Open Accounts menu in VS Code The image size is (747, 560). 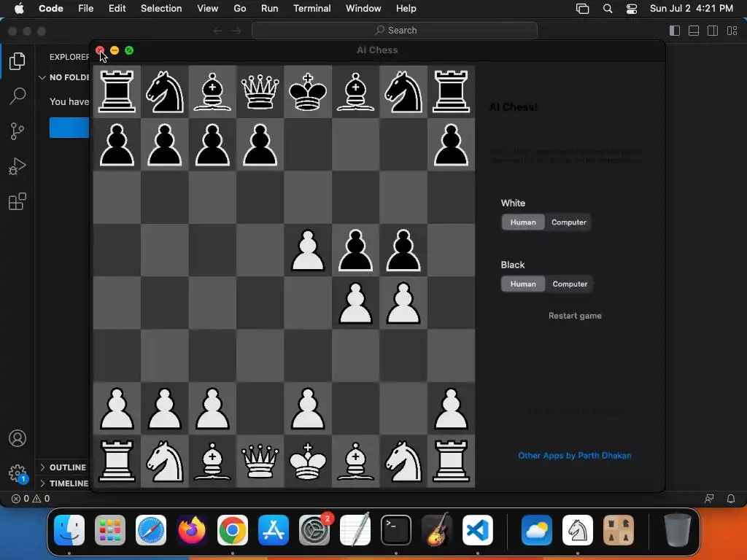click(x=18, y=438)
